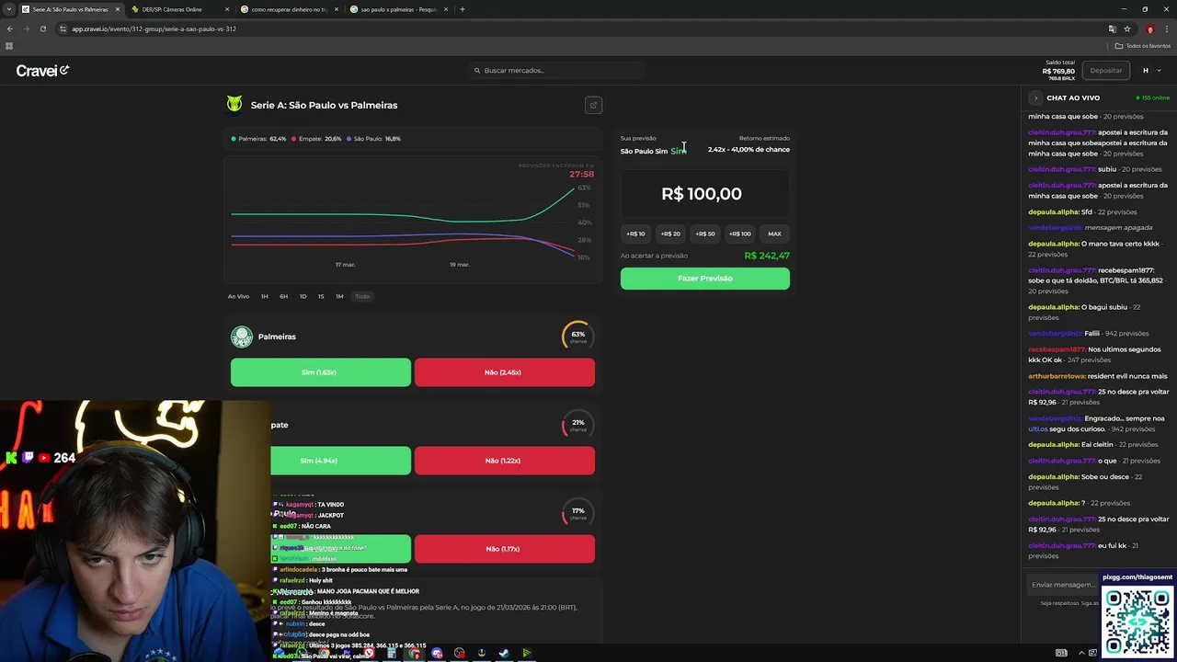Select the Tudo chart range
Image resolution: width=1177 pixels, height=662 pixels.
[362, 296]
